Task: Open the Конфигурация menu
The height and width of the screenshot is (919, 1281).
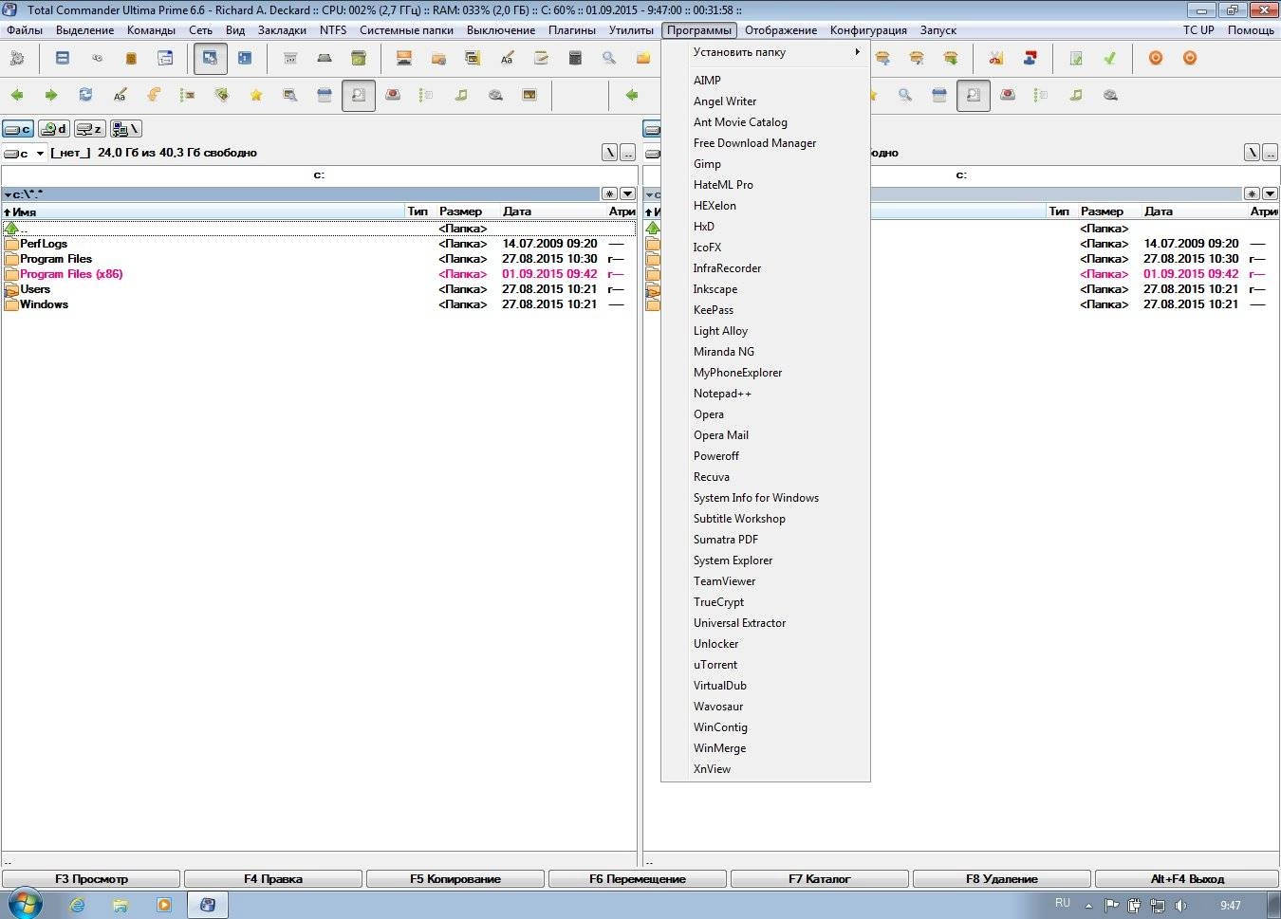Action: 868,30
